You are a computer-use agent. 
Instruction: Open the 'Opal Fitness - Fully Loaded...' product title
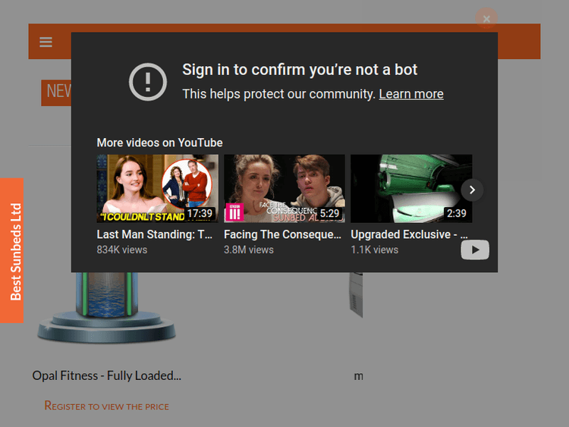107,375
